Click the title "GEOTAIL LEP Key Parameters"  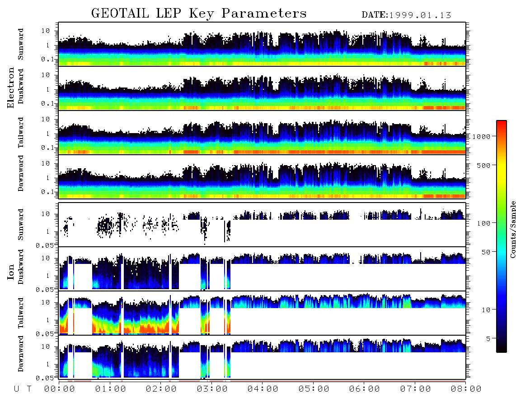coord(199,14)
